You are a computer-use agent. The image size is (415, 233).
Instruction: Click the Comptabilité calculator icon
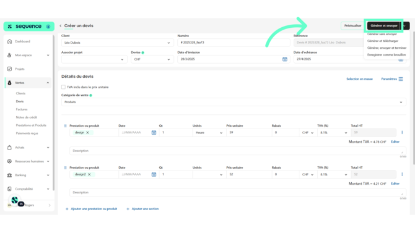point(9,189)
